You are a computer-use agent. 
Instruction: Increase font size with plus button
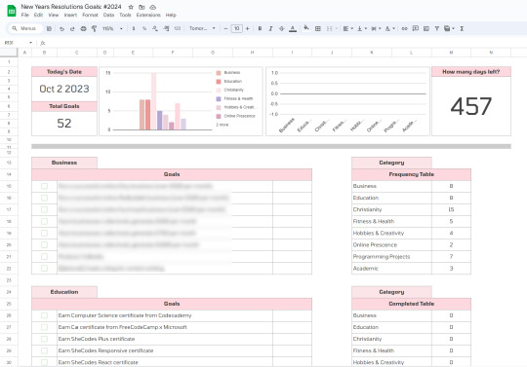pos(247,29)
